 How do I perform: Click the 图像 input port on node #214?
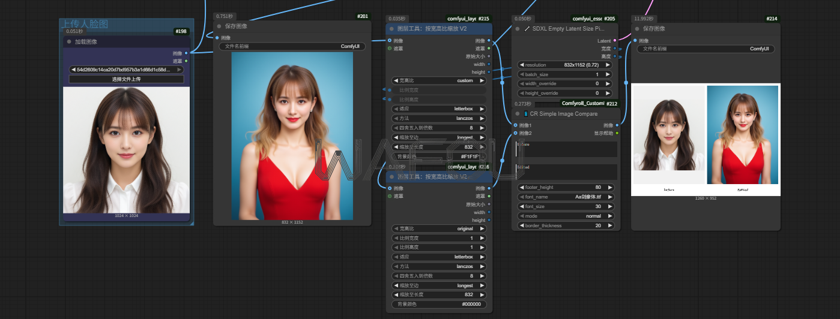635,41
